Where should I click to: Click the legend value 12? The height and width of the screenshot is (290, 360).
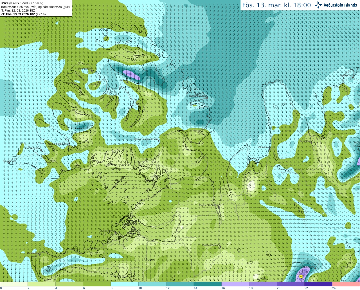click(x=168, y=288)
